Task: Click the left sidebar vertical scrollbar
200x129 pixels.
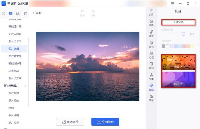Action: [x=29, y=72]
